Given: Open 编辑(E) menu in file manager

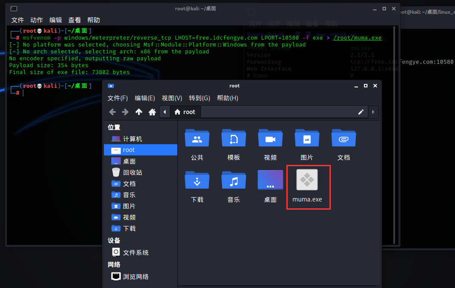Looking at the screenshot, I should tap(145, 98).
